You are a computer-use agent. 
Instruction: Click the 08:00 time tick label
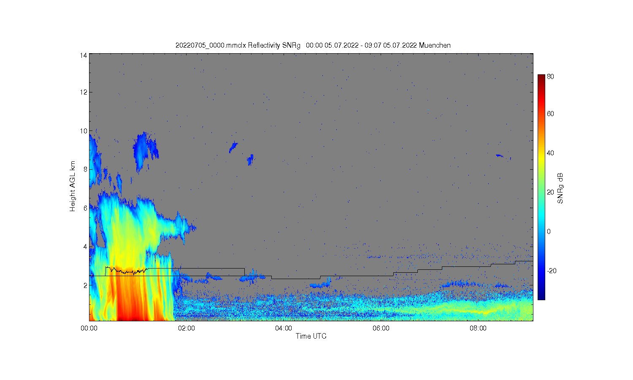tap(478, 328)
